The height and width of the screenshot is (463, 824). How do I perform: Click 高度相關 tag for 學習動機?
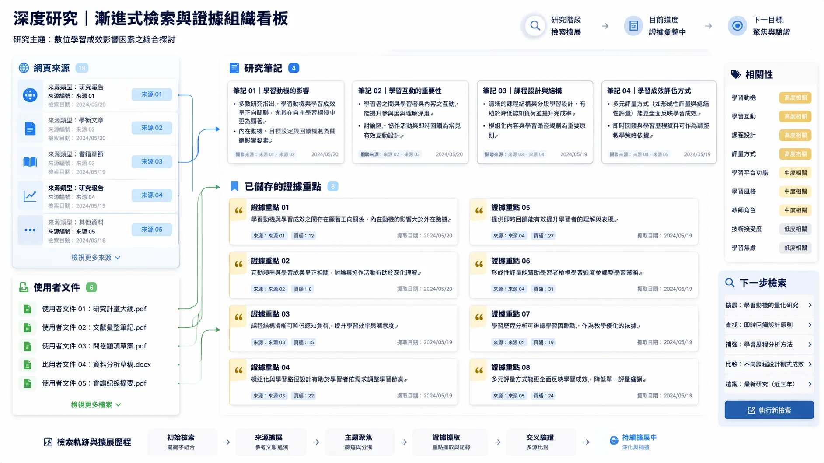(x=795, y=98)
